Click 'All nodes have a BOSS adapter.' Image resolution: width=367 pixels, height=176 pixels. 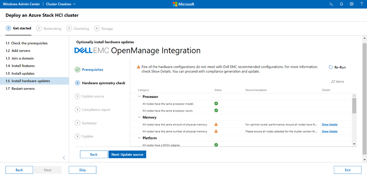[x=162, y=145]
